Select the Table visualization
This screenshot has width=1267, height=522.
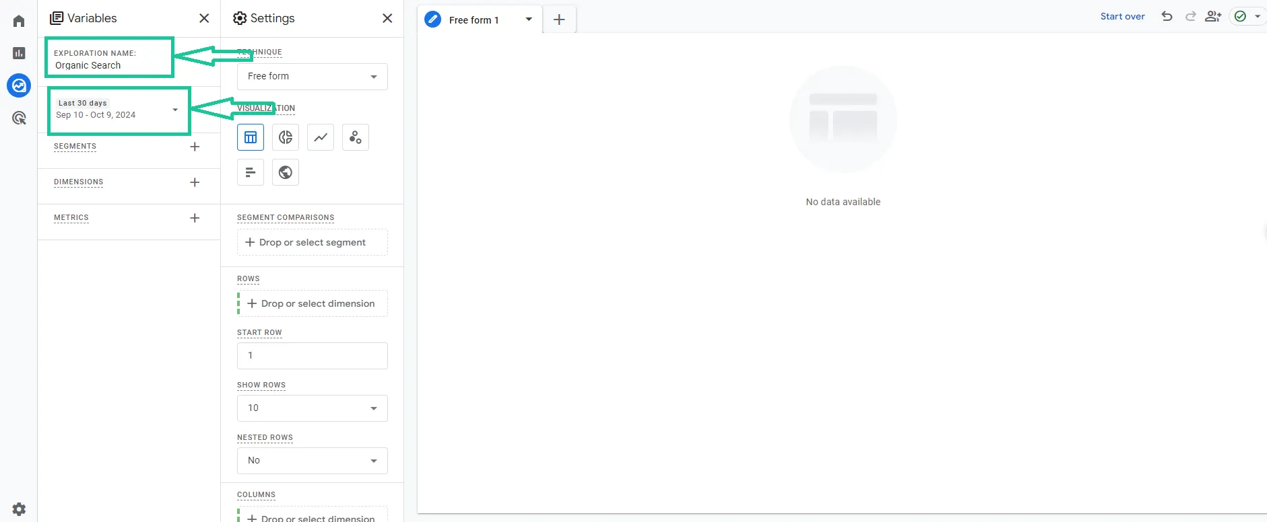tap(251, 137)
